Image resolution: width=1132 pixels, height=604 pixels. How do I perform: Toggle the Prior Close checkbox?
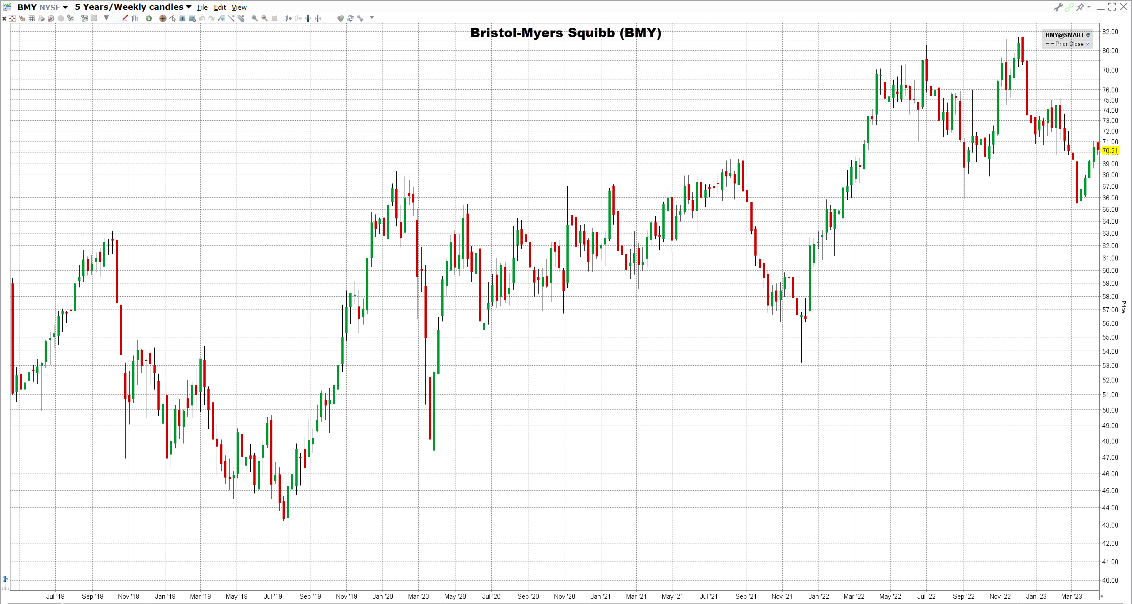1088,44
